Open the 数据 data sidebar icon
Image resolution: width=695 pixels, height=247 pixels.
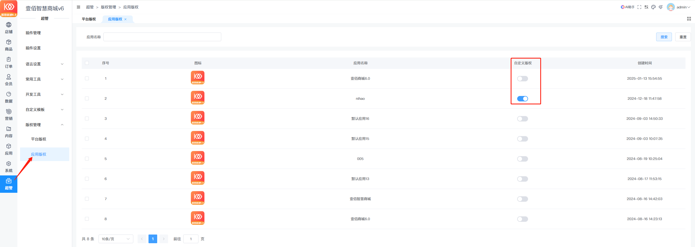pyautogui.click(x=9, y=97)
